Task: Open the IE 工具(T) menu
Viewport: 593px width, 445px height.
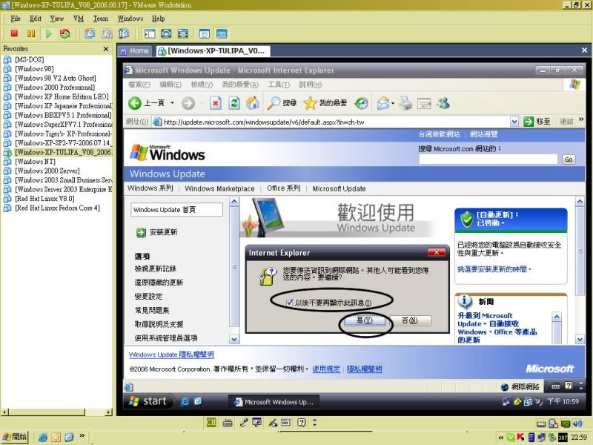Action: (279, 85)
